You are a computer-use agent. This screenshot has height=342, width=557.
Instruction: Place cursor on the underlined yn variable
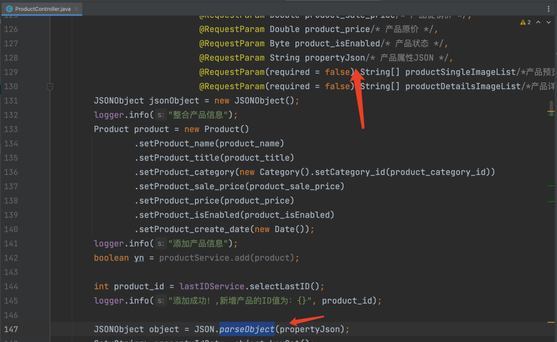point(139,258)
